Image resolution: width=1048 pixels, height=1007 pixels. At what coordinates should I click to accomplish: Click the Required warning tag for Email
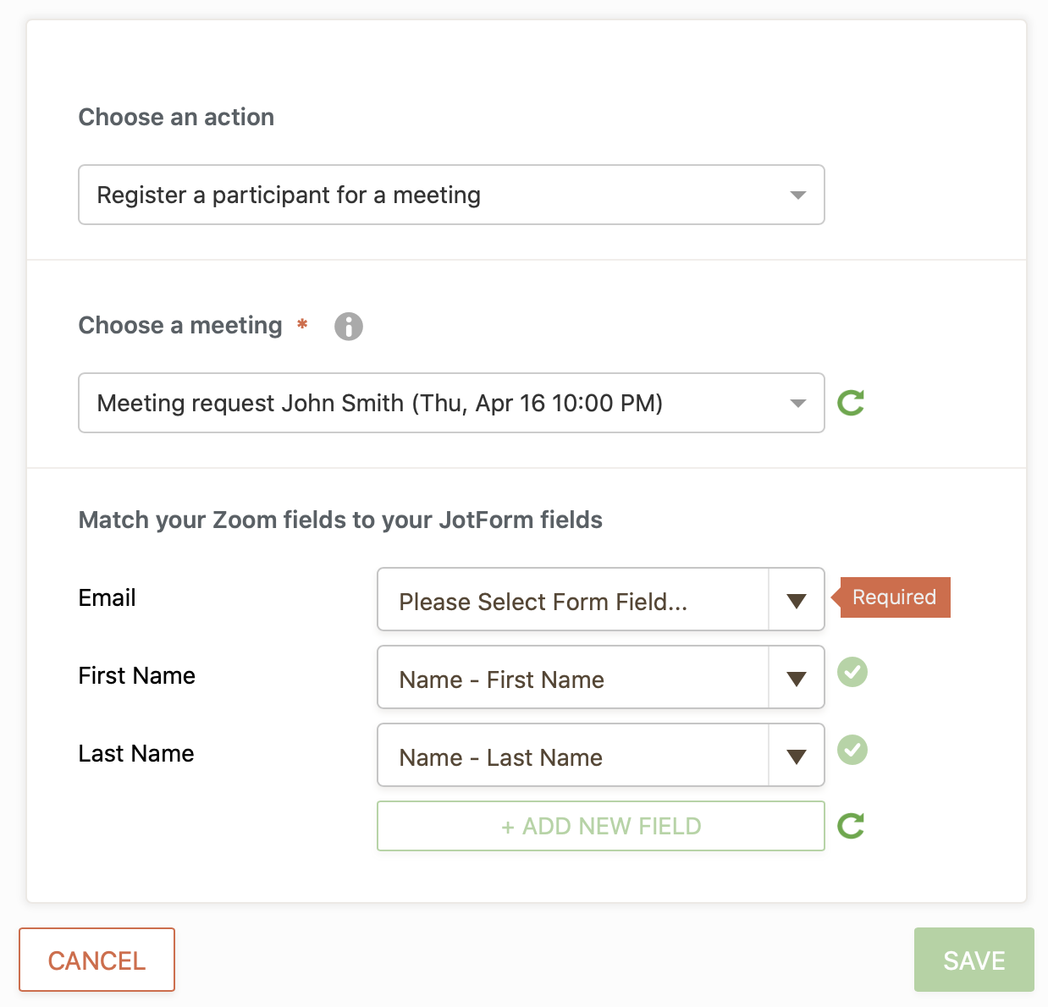coord(894,597)
